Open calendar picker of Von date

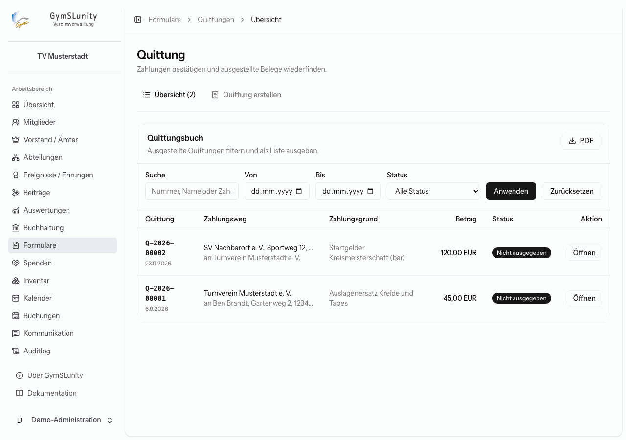tap(299, 191)
